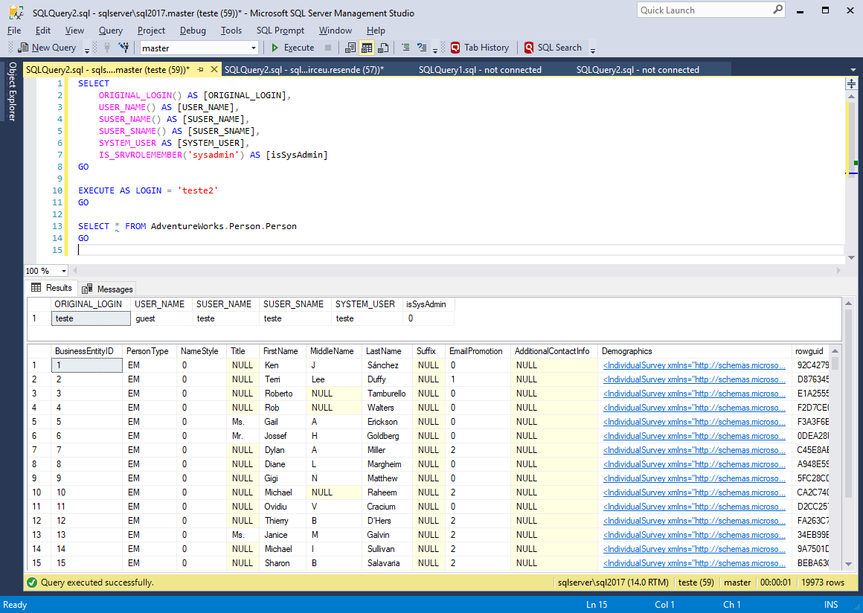Viewport: 863px width, 613px height.
Task: Open the Help menu
Action: pyautogui.click(x=376, y=31)
